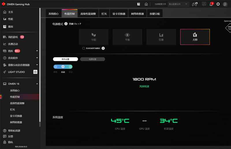Set fan mode to 极速 (Max)
The width and height of the screenshot is (231, 149).
pos(55,67)
